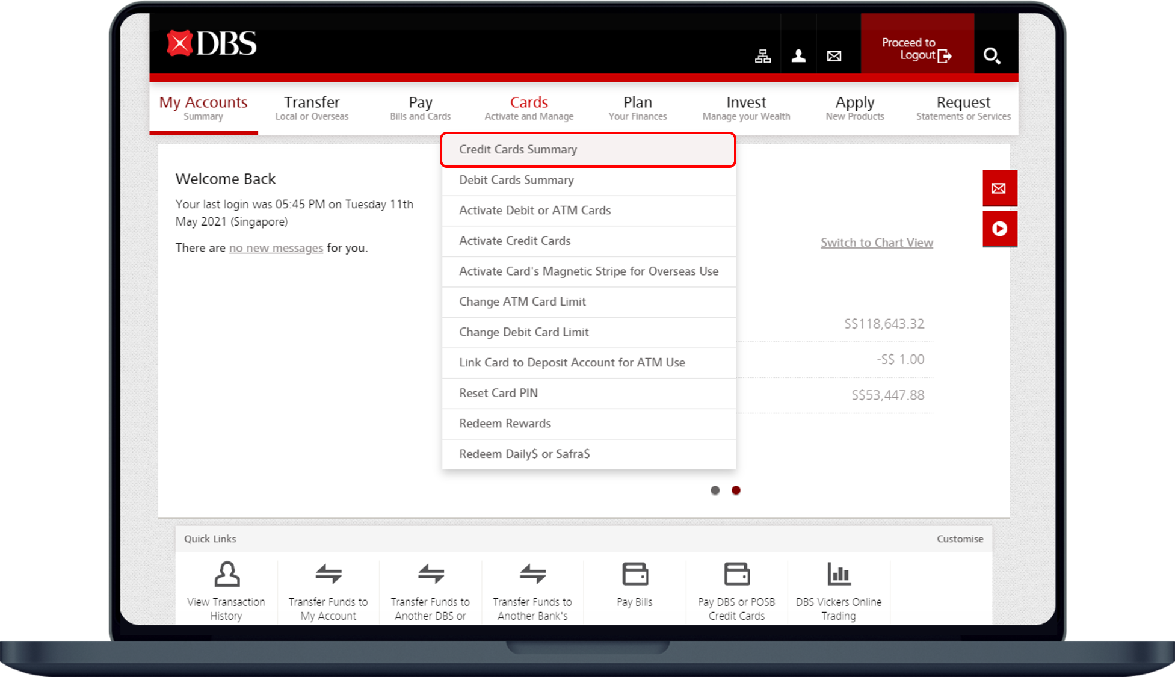The height and width of the screenshot is (677, 1175).
Task: Open Transfer Funds to Another Bank's quick link
Action: pos(532,591)
